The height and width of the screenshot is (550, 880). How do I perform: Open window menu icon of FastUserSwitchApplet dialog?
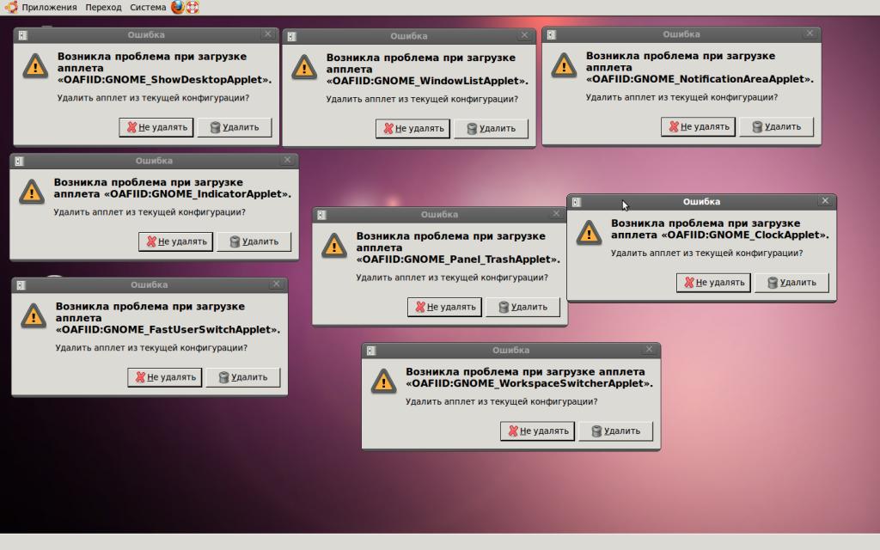(x=21, y=285)
